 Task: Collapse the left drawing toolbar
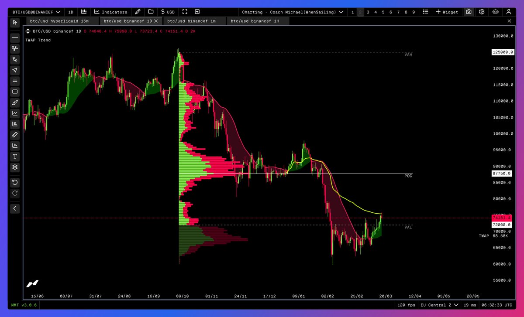tap(15, 208)
